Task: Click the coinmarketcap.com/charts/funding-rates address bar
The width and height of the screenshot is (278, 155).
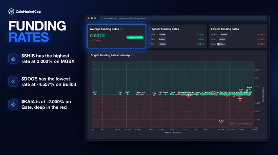Action: pos(183,18)
